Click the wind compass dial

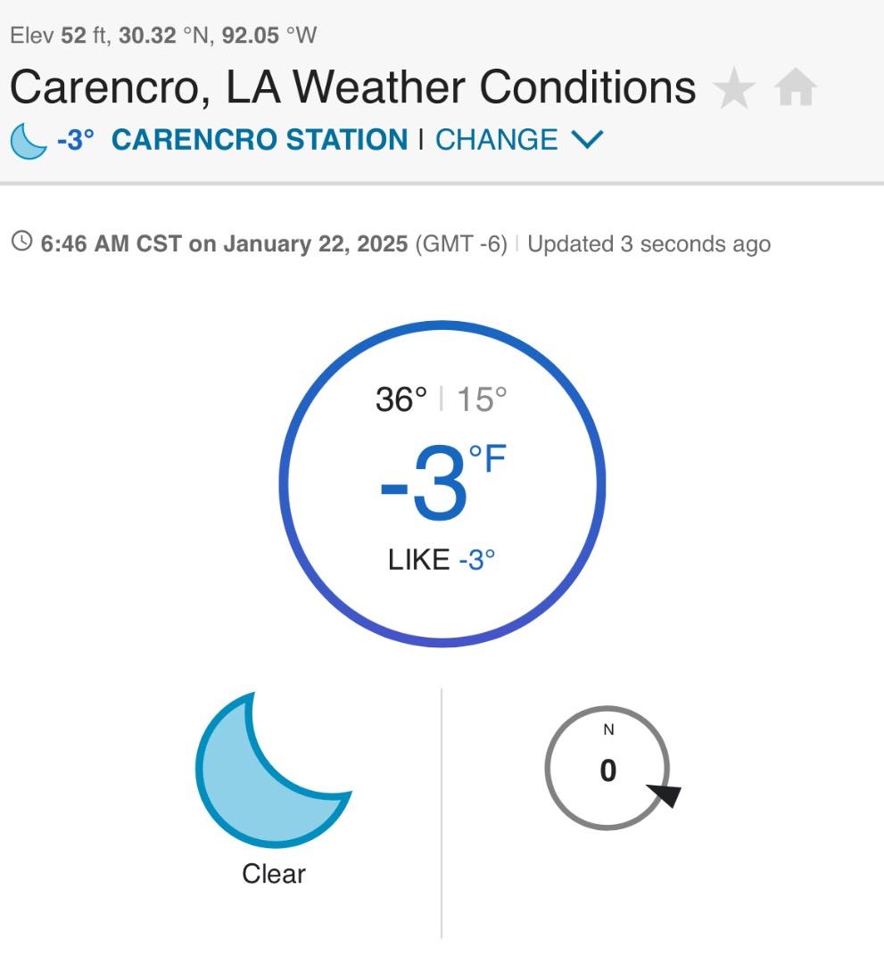607,768
